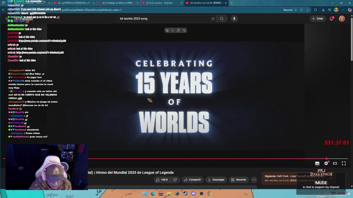353x198 pixels.
Task: Add page to favorites star icon
Action: click(x=307, y=10)
